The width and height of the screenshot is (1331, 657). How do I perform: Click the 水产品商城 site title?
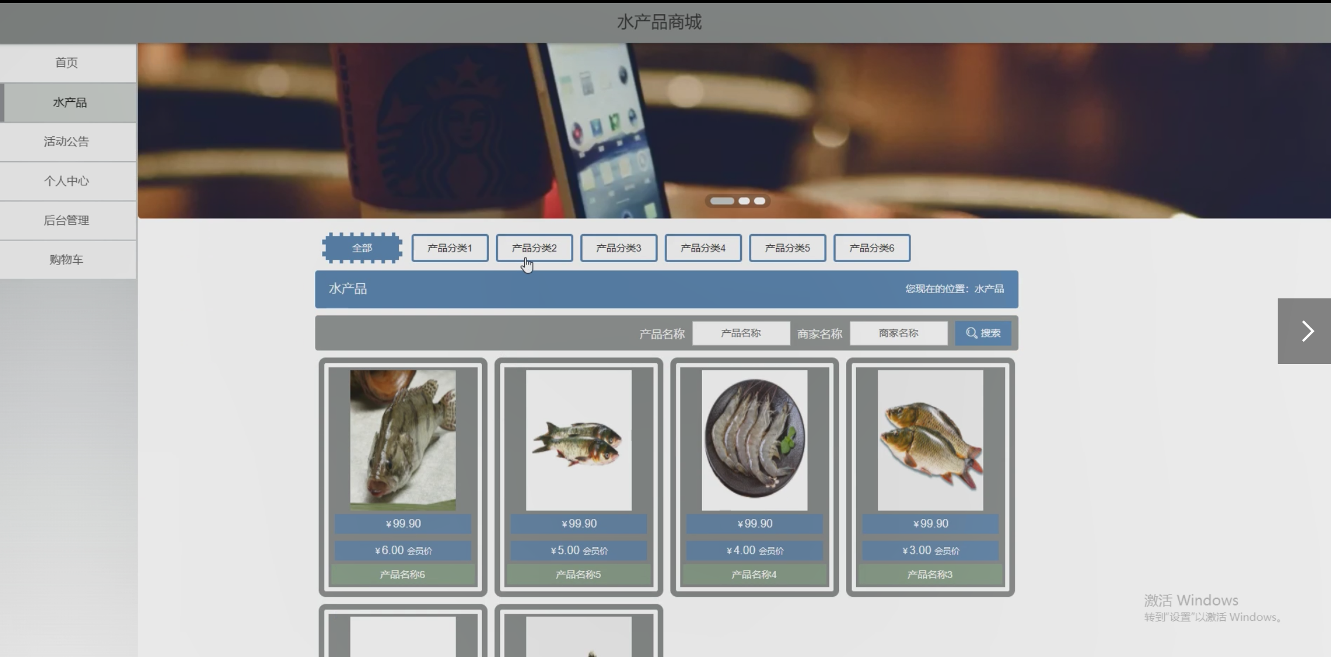pos(659,22)
